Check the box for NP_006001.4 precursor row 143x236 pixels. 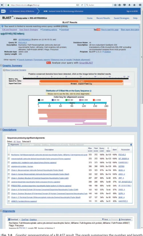point(9,159)
